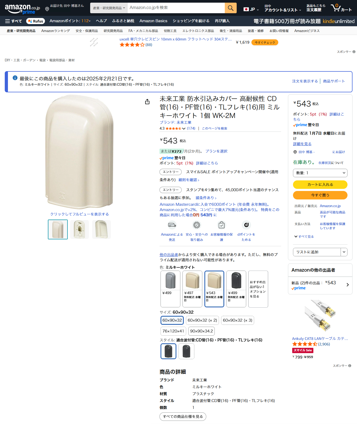Open the 数量 quantity dropdown
357x424 pixels.
pyautogui.click(x=320, y=173)
